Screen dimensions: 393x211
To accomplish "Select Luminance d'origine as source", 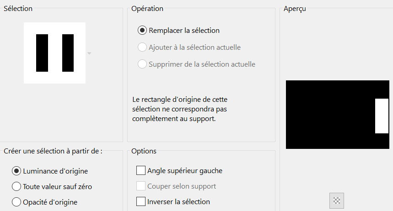I will 16,171.
